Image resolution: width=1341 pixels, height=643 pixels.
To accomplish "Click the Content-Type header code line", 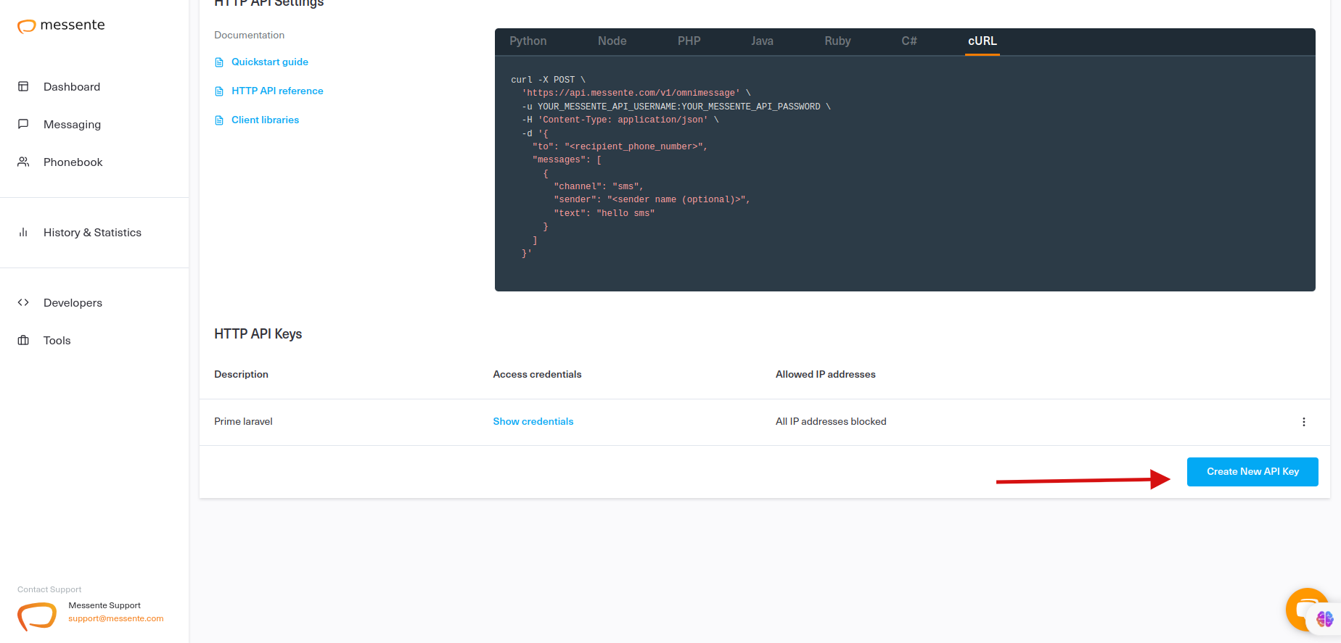I will pyautogui.click(x=620, y=120).
